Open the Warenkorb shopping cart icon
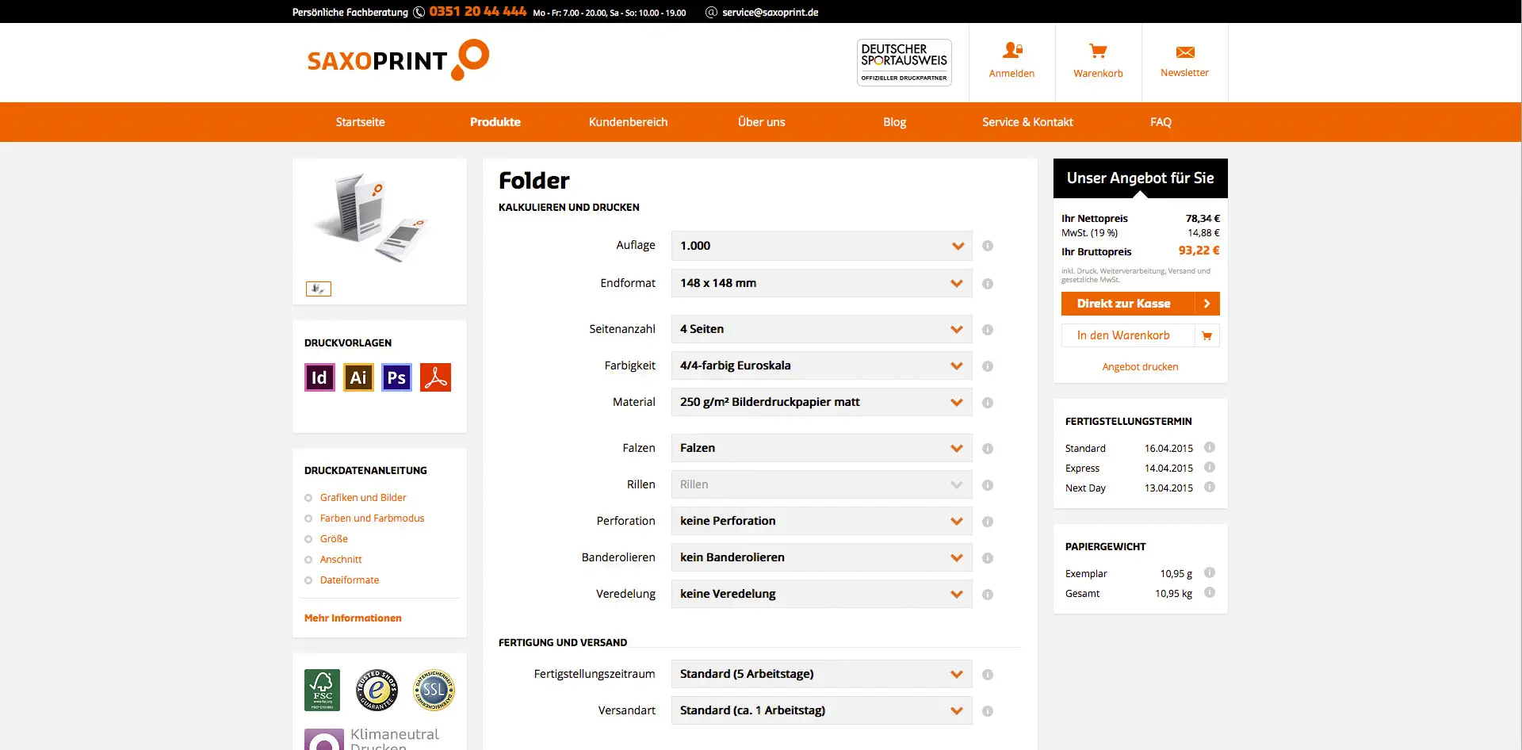1522x750 pixels. [1098, 51]
